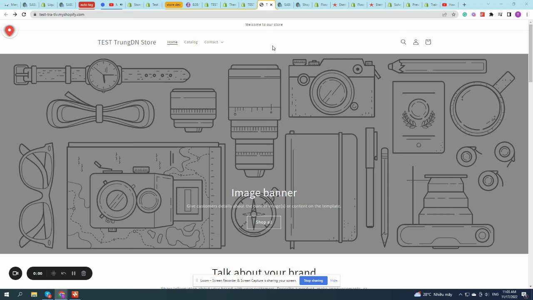Close the active browser tab
This screenshot has height=300, width=533.
pyautogui.click(x=271, y=5)
